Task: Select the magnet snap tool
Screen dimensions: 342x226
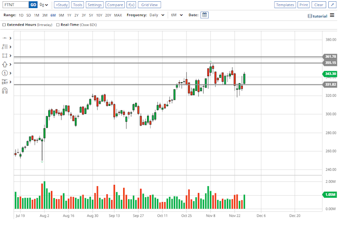Action: pos(5,90)
